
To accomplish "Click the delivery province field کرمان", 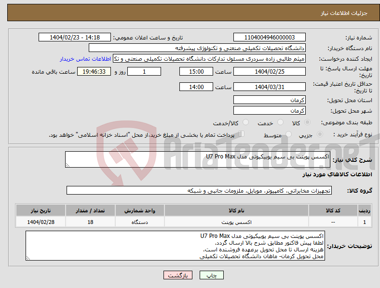I will pos(269,100).
